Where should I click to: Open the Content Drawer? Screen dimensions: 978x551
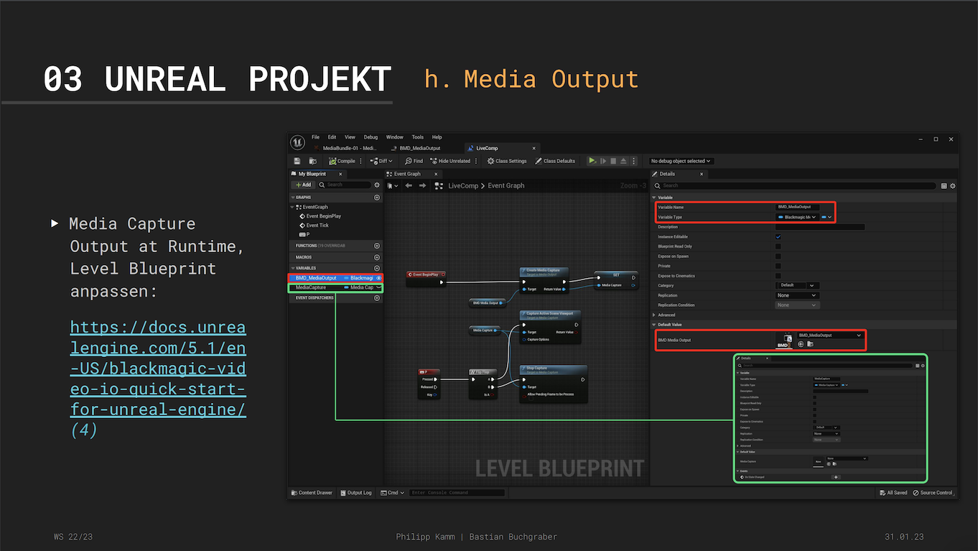312,493
